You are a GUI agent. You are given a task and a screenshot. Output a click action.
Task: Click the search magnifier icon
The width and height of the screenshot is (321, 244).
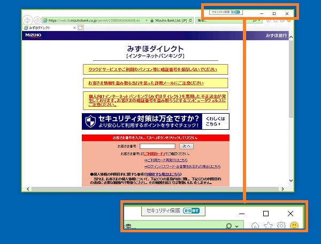[255, 20]
